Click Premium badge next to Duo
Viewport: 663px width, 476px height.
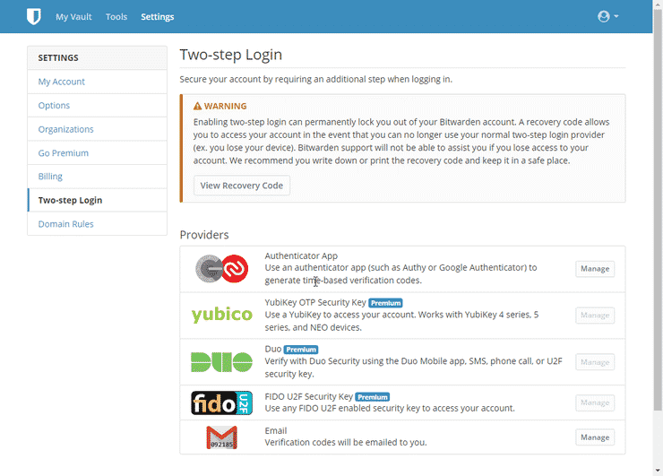pyautogui.click(x=301, y=350)
